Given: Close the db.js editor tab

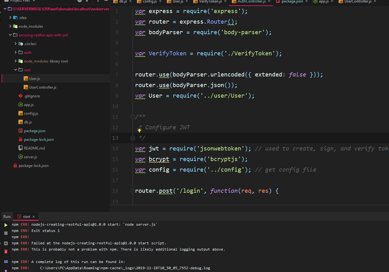Looking at the screenshot, I should coord(130,2).
